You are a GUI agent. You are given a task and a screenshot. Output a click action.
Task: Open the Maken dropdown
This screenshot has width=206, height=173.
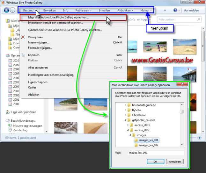point(146,10)
